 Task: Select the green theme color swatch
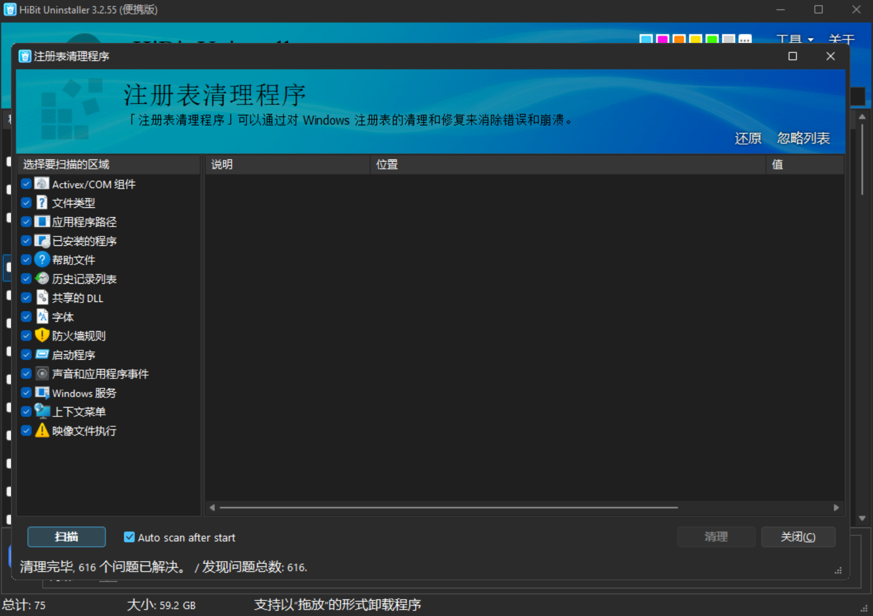tap(712, 39)
